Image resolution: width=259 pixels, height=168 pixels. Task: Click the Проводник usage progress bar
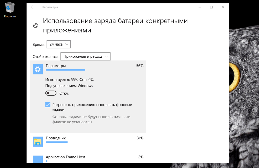pyautogui.click(x=57, y=142)
